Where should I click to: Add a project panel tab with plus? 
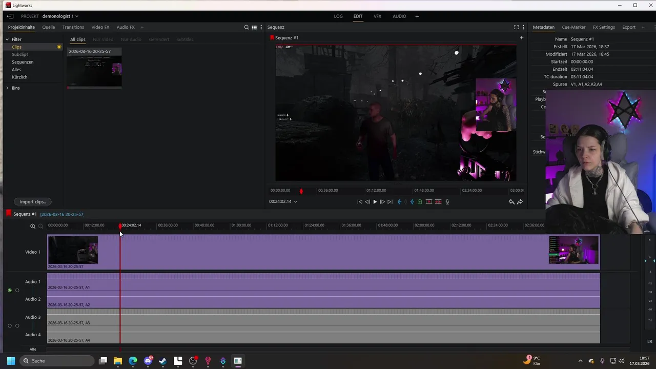(x=142, y=27)
